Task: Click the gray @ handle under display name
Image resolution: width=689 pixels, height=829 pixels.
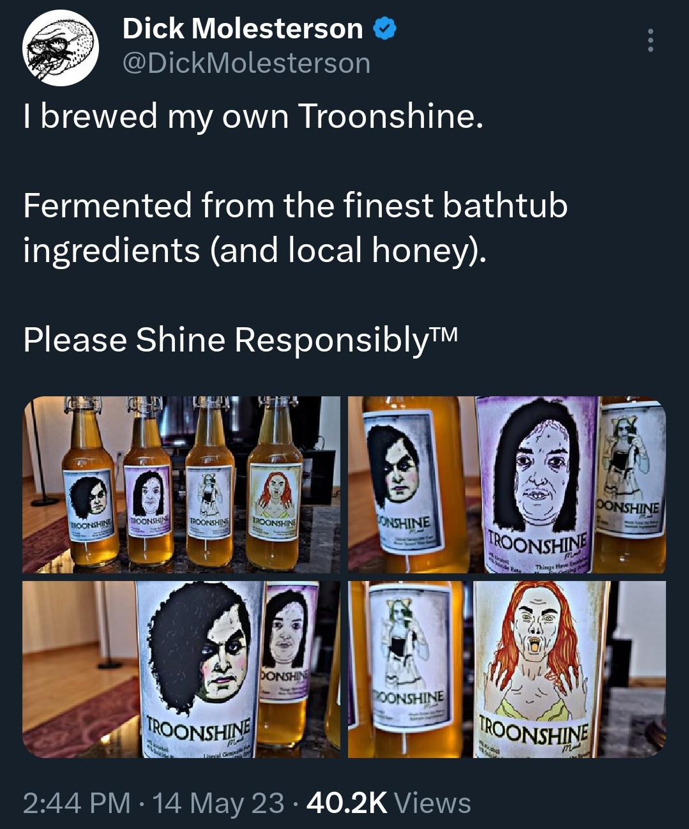Action: click(246, 63)
